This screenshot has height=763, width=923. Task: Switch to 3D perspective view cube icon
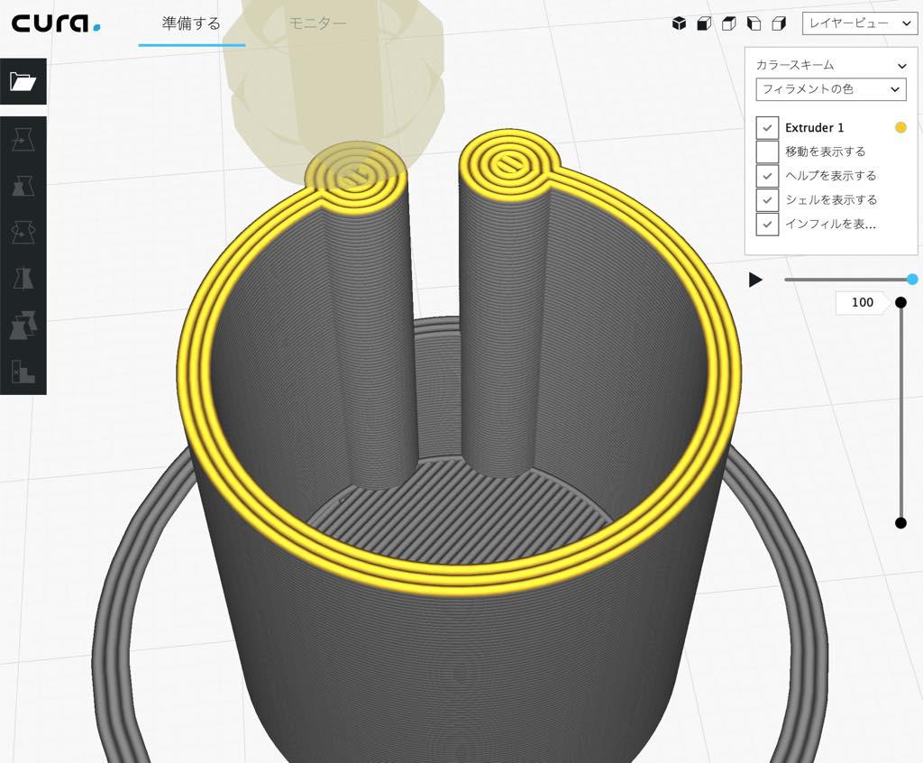[x=680, y=23]
